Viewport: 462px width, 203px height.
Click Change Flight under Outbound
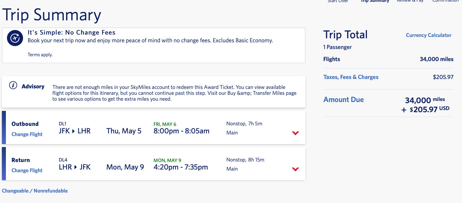(27, 134)
